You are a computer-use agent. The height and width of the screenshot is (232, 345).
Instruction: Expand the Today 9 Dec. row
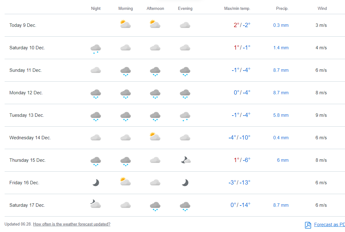click(23, 25)
